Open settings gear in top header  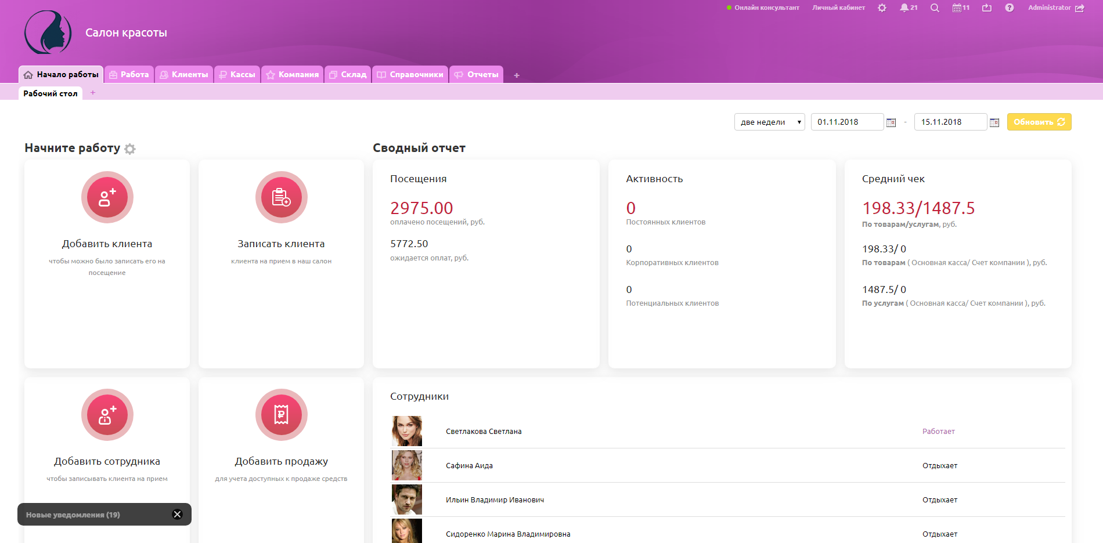tap(882, 8)
